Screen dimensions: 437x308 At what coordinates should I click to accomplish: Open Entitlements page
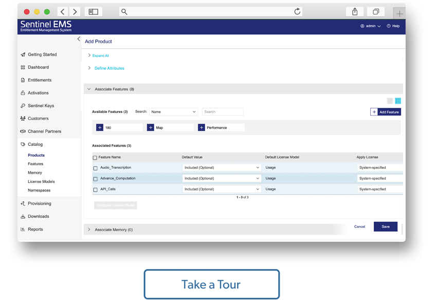coord(36,80)
